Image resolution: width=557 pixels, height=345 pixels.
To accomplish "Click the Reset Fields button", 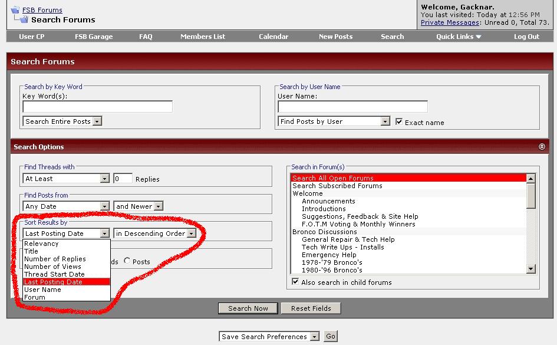I will (x=311, y=308).
